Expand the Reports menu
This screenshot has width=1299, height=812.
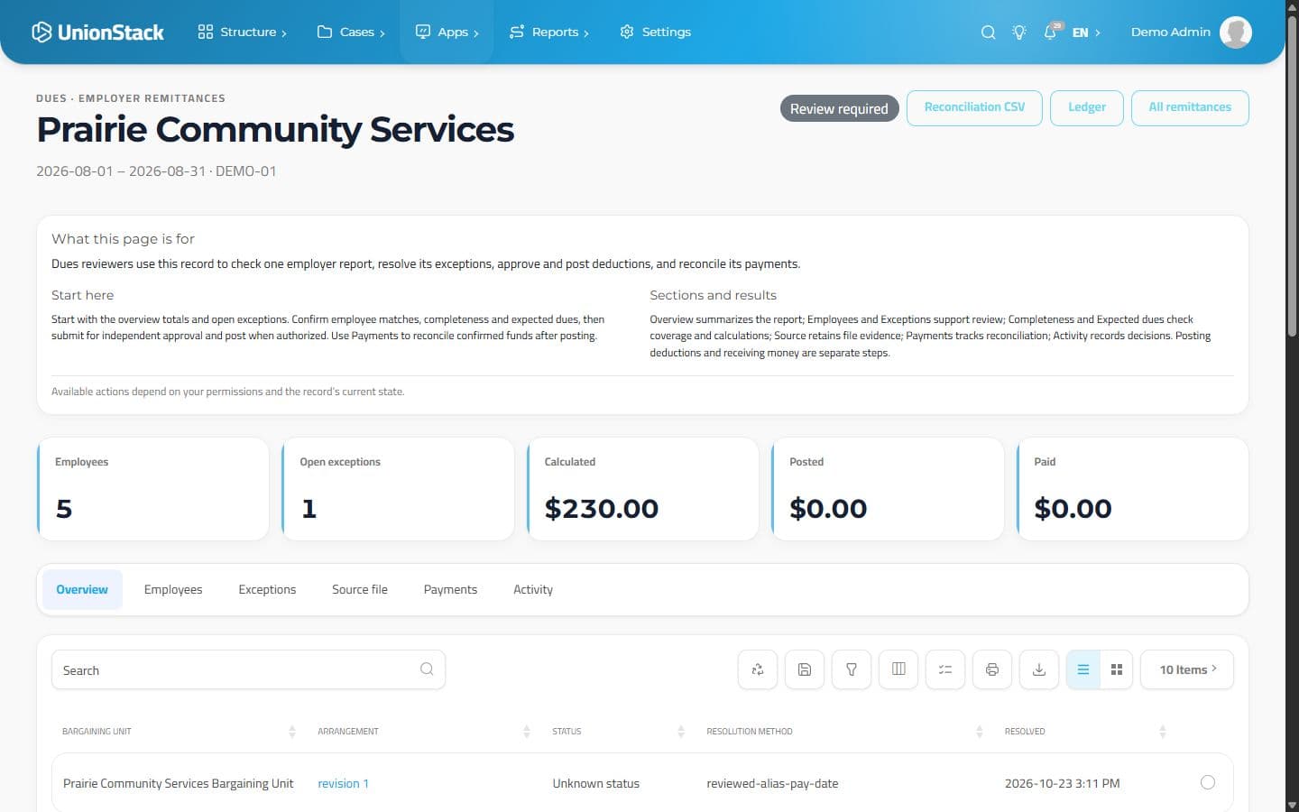tap(549, 32)
